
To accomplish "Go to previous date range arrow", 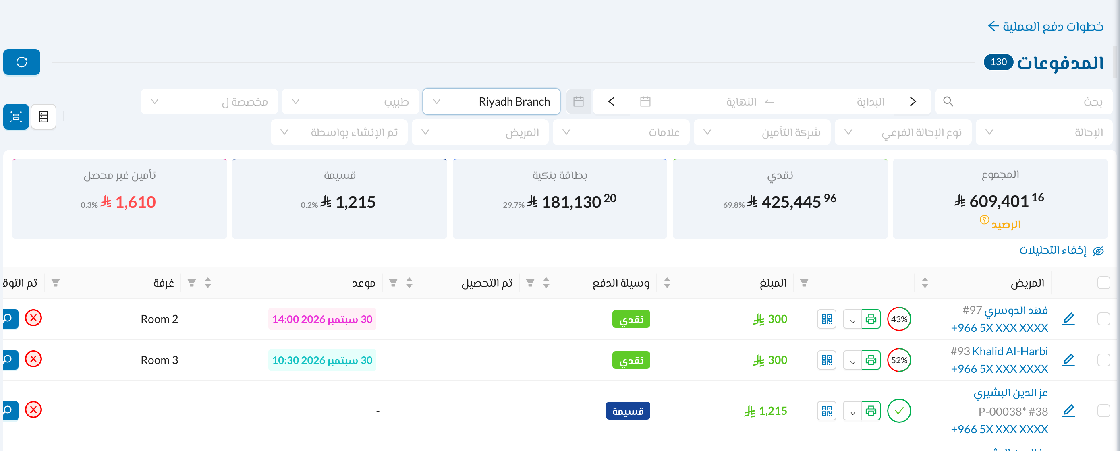I will tap(913, 101).
